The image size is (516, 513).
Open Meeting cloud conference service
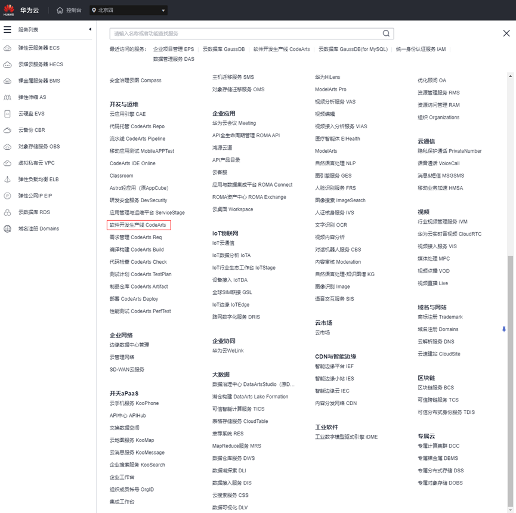pyautogui.click(x=234, y=123)
